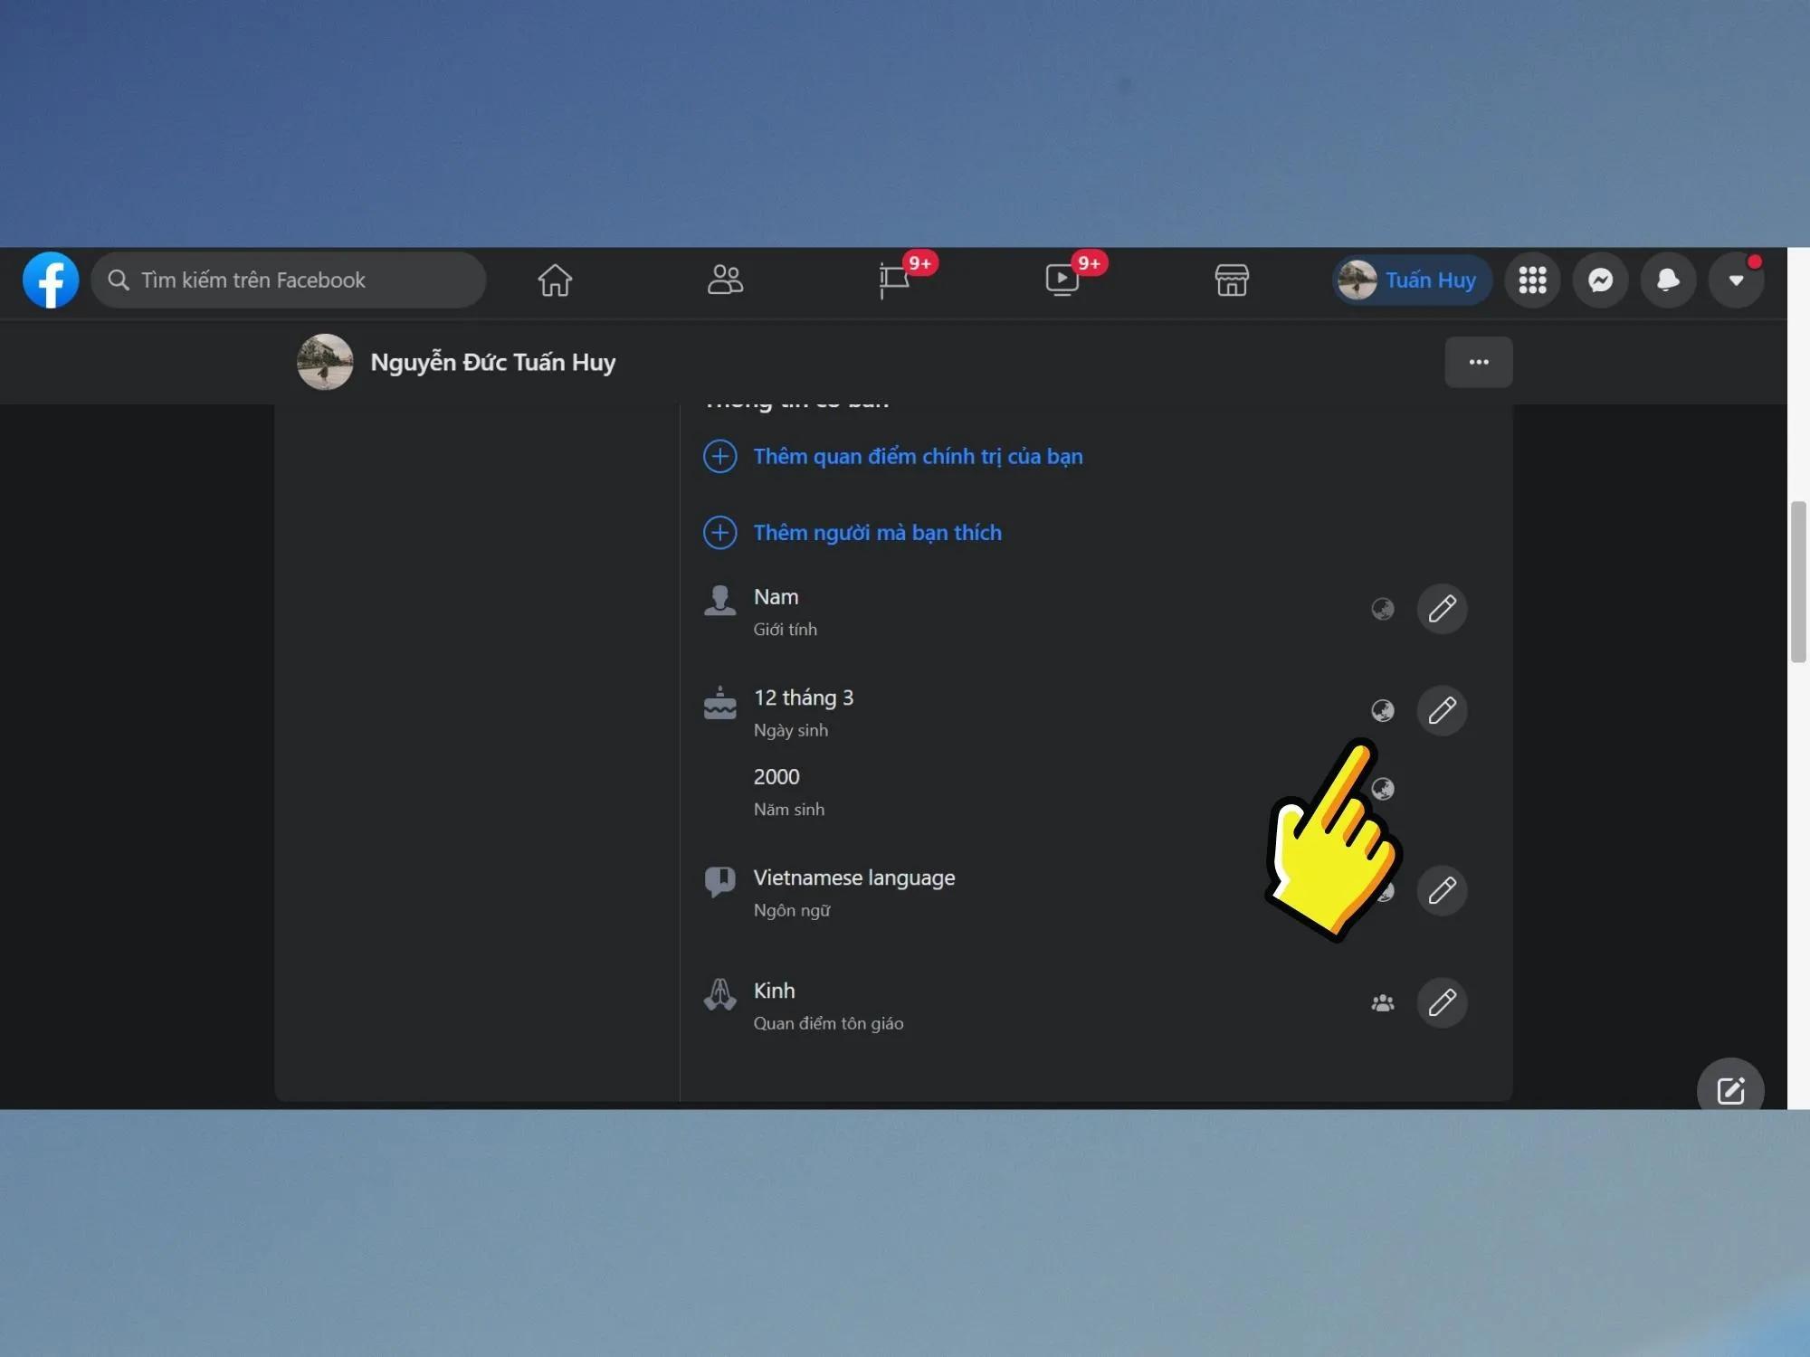Click the Facebook logo icon
The image size is (1810, 1357).
tap(51, 280)
